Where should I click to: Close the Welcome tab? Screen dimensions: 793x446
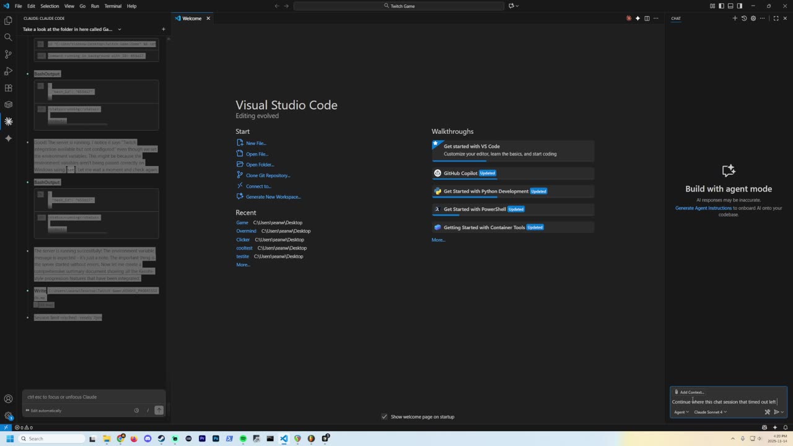click(x=208, y=19)
